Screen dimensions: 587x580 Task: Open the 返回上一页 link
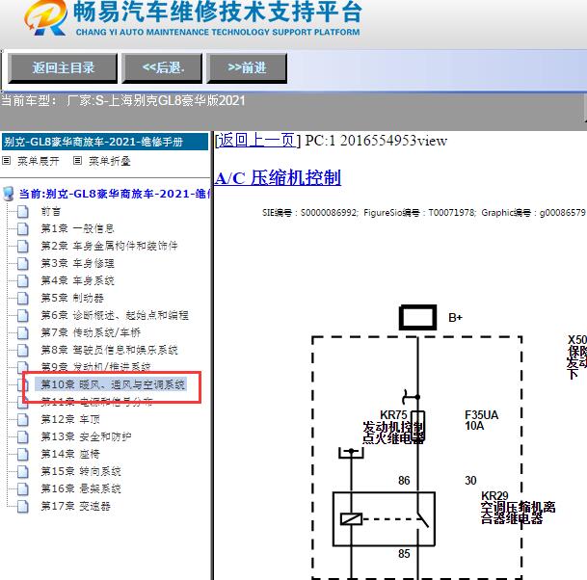(257, 141)
